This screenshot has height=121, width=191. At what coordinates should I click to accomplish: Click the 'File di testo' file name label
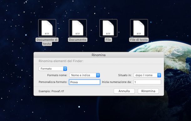coord(139,40)
